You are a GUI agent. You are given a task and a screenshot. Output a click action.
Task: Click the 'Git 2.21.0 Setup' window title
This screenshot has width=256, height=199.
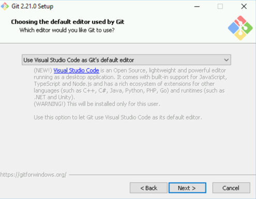[x=33, y=6]
